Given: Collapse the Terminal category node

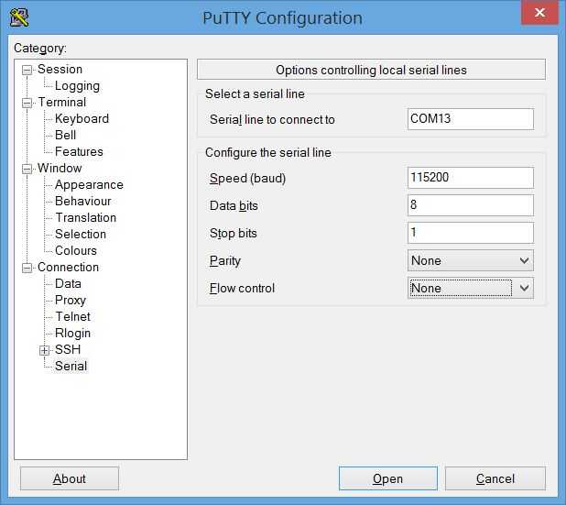Looking at the screenshot, I should click(27, 103).
